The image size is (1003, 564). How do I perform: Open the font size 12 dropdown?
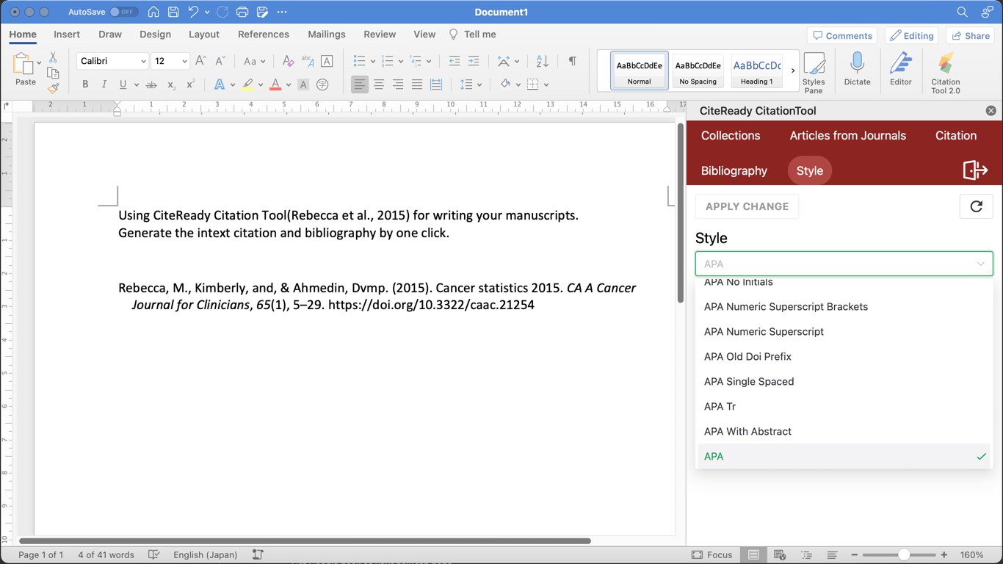coord(184,62)
